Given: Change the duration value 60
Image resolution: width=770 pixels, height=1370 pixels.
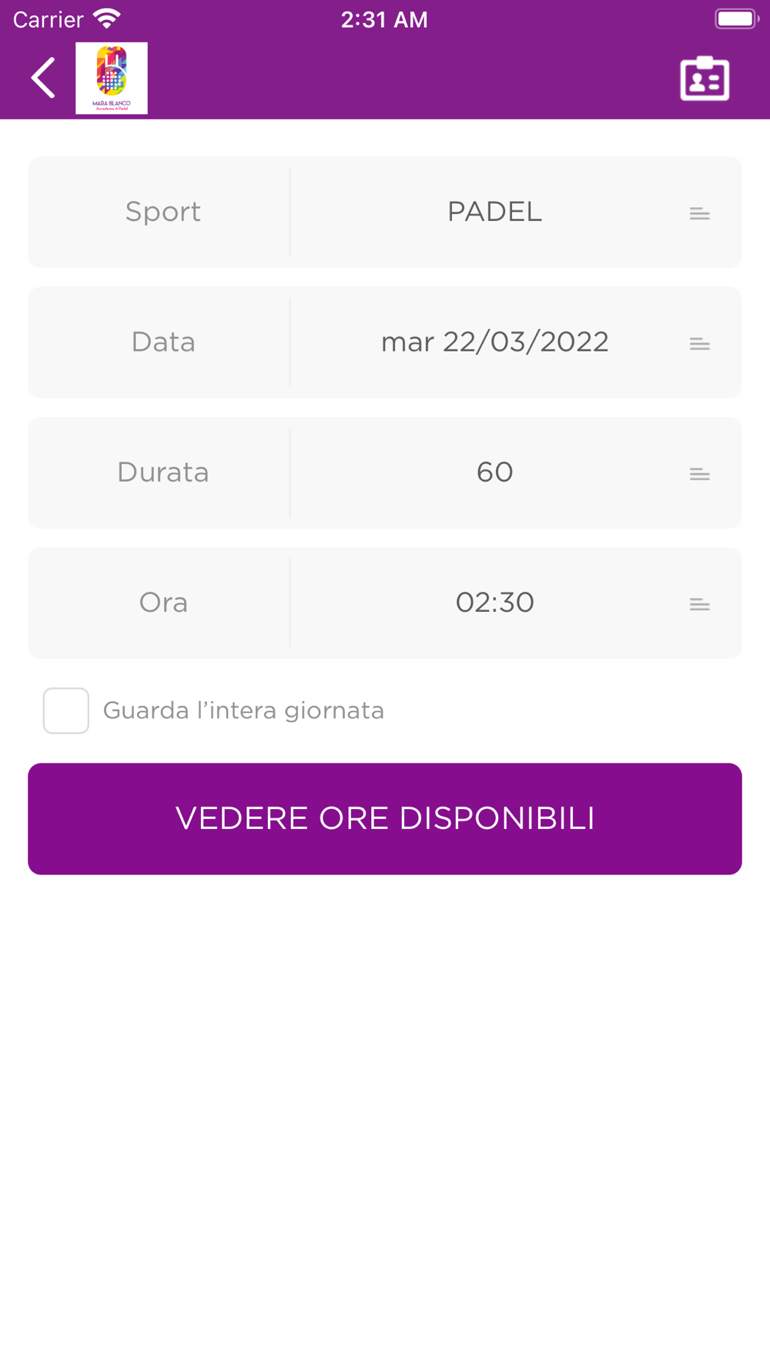Looking at the screenshot, I should pyautogui.click(x=494, y=472).
